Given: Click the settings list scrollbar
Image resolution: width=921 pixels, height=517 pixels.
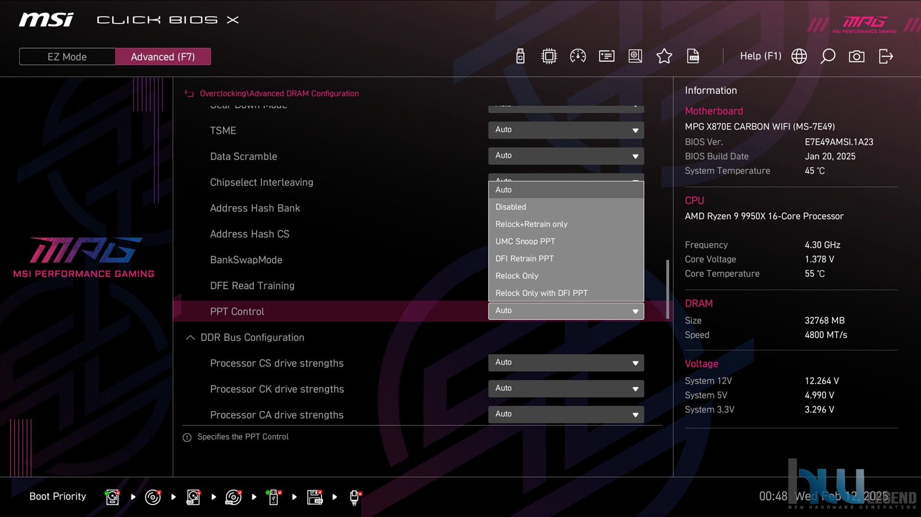Looking at the screenshot, I should (x=667, y=289).
